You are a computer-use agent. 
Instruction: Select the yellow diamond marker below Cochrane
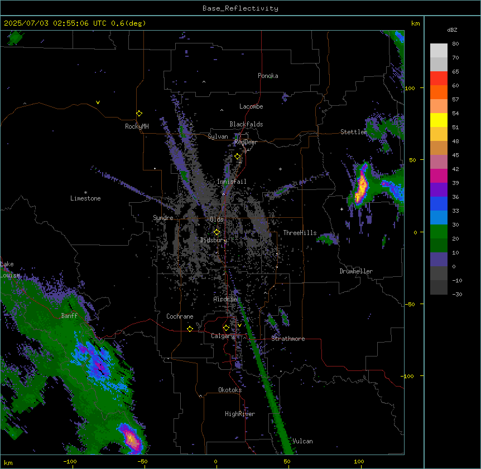190,329
